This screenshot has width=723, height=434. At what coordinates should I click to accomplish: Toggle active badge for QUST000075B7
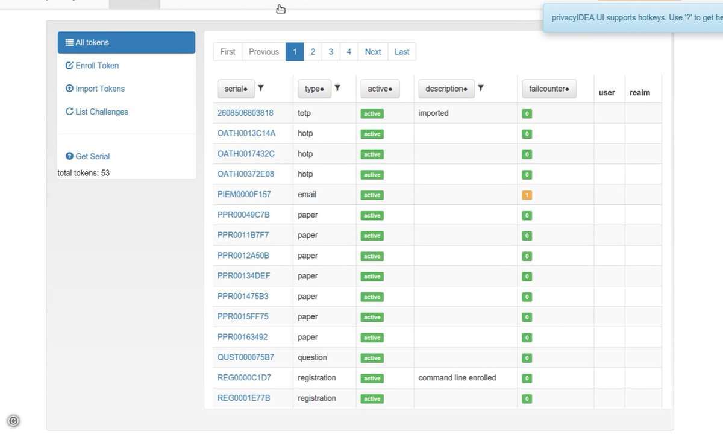[372, 358]
